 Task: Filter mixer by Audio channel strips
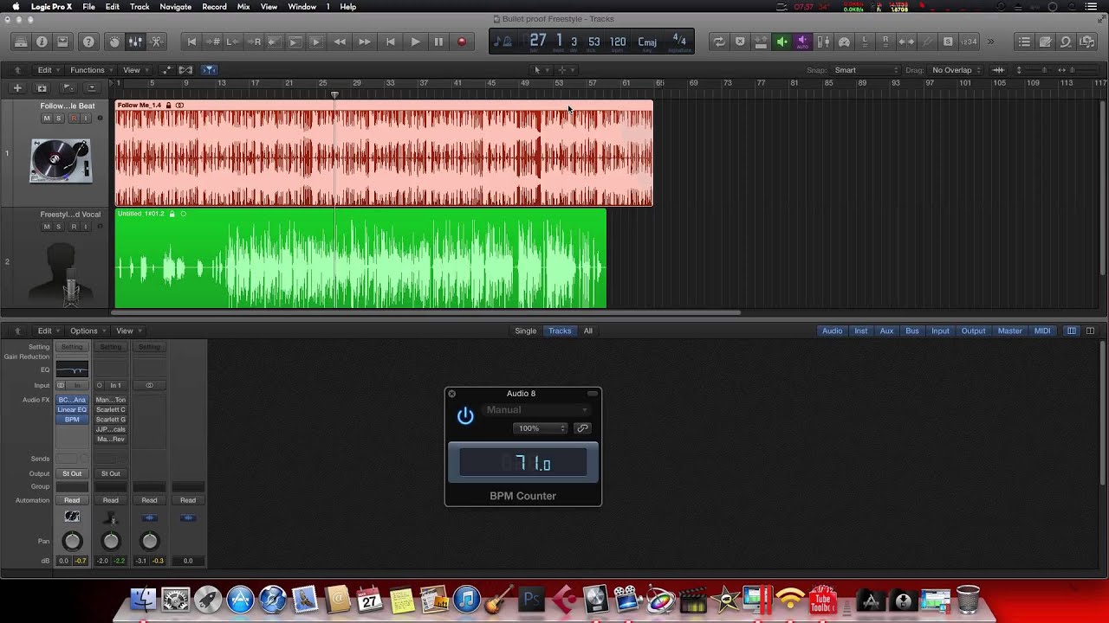point(832,331)
